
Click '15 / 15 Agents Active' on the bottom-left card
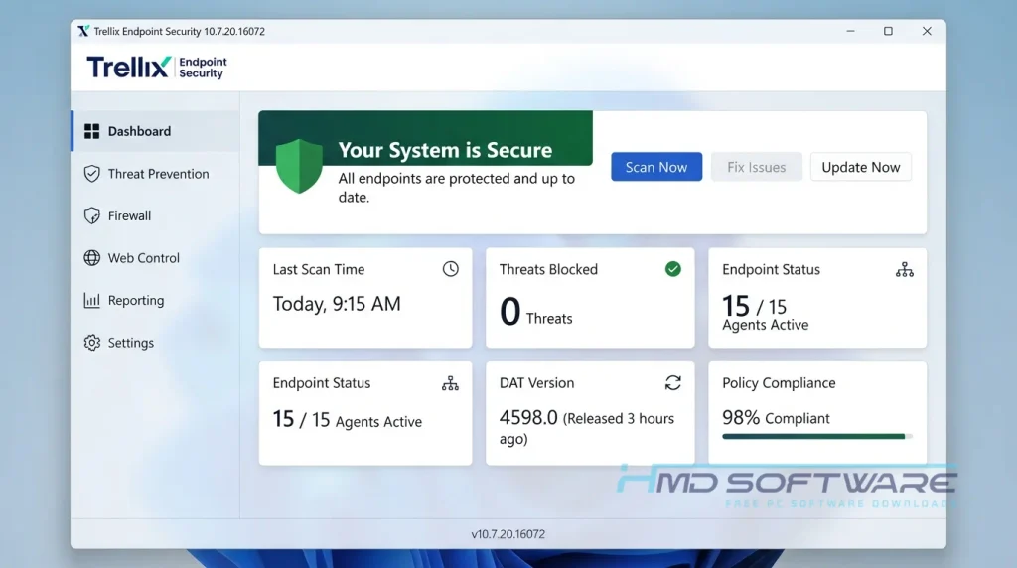coord(347,420)
